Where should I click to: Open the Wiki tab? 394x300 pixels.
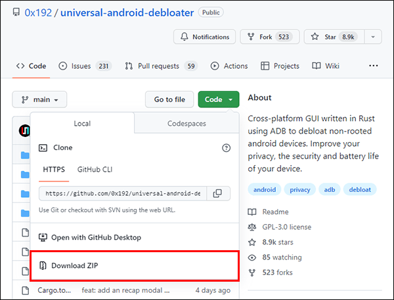326,66
